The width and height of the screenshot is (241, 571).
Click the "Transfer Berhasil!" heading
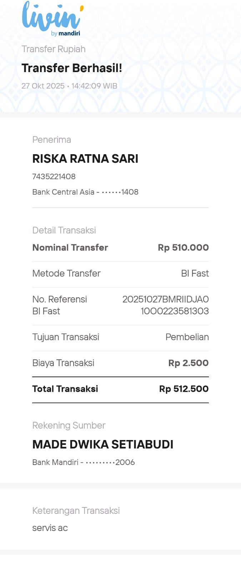pos(72,68)
